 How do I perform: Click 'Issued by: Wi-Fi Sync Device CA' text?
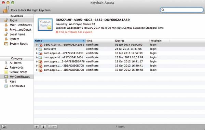click(76, 24)
